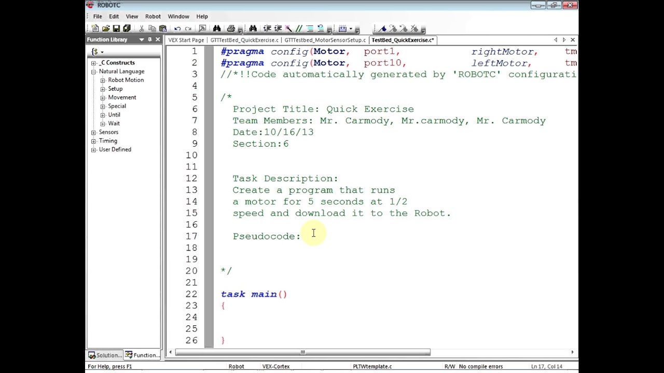Click the horizontal scrollbar thumb in editor
This screenshot has height=373, width=664.
302,352
